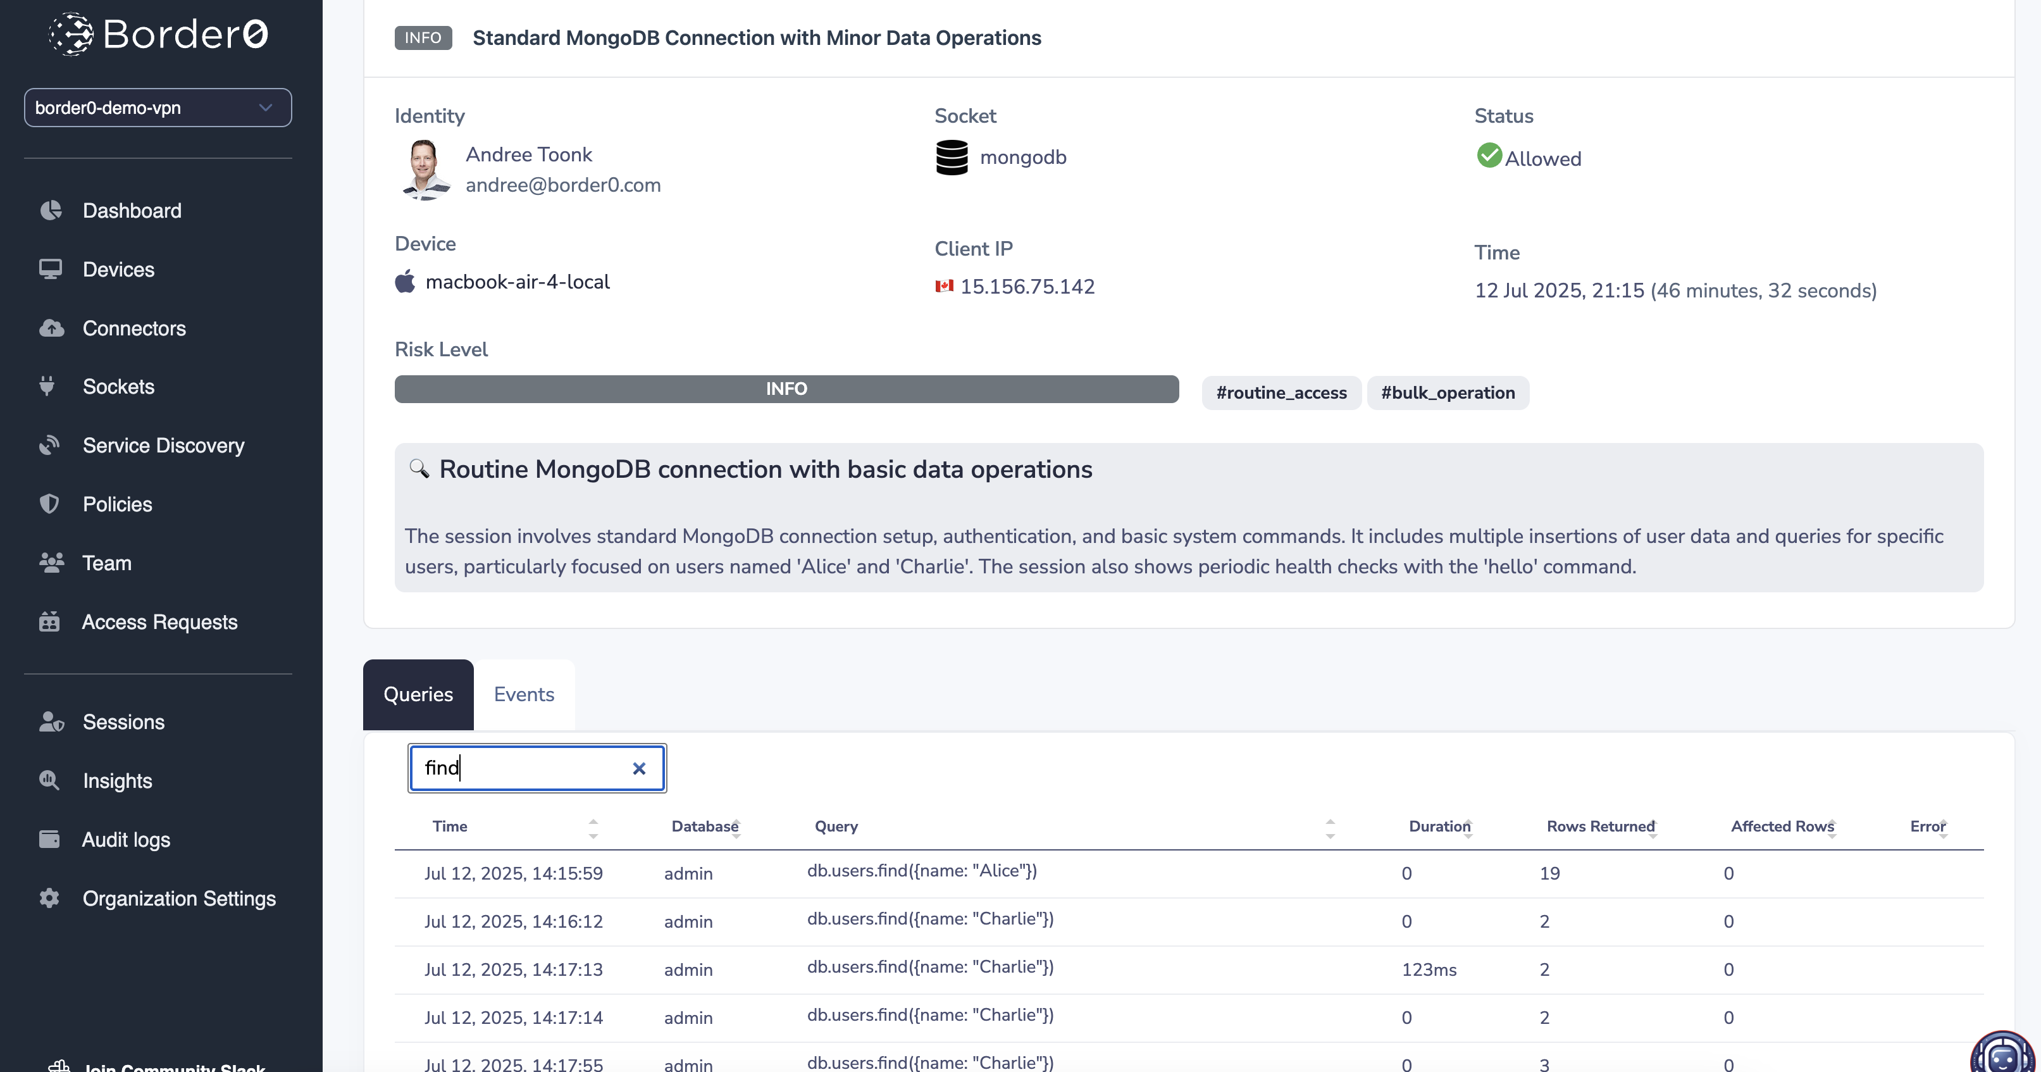Select the Alice find query row
This screenshot has height=1072, width=2041.
coord(1188,873)
